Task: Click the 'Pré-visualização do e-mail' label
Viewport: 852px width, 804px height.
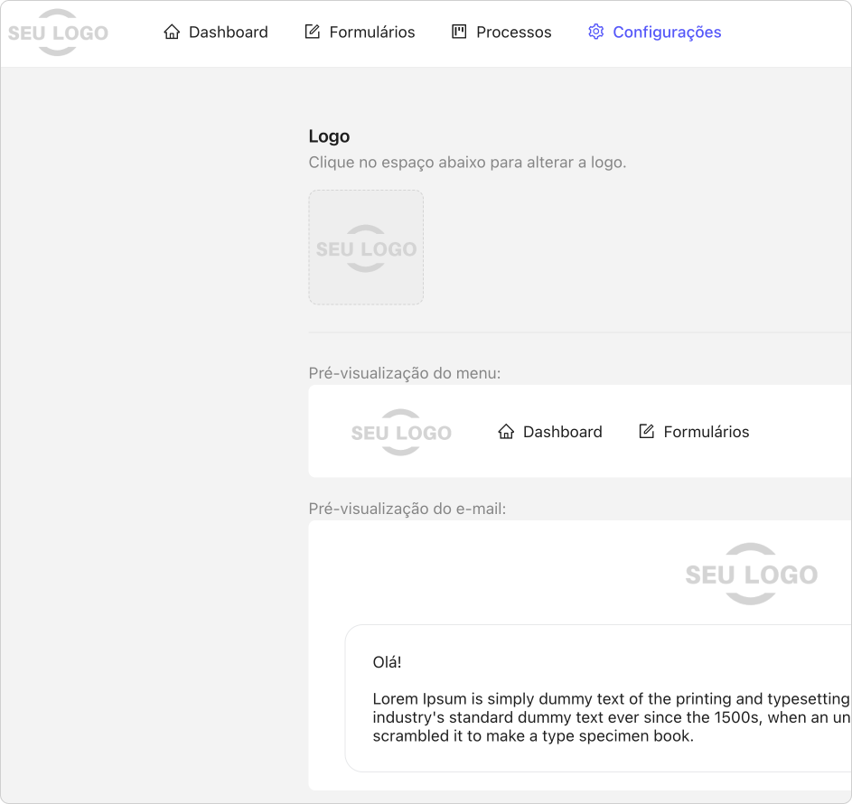Action: 407,509
